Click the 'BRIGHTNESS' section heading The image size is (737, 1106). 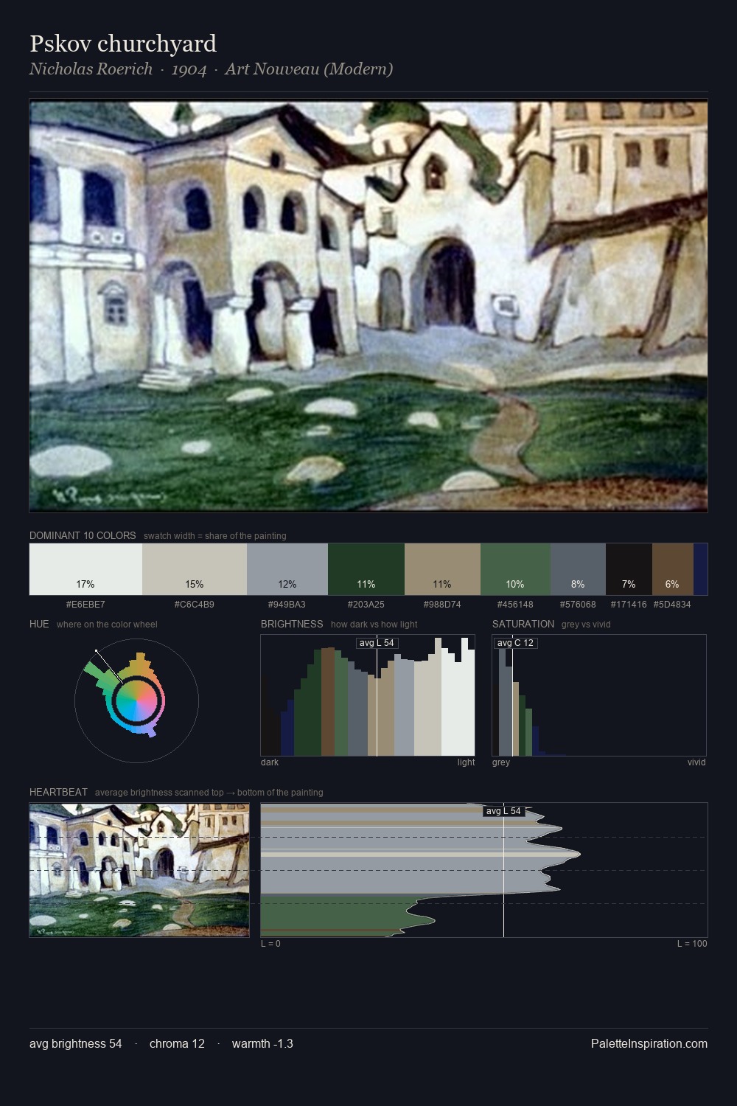[x=292, y=624]
